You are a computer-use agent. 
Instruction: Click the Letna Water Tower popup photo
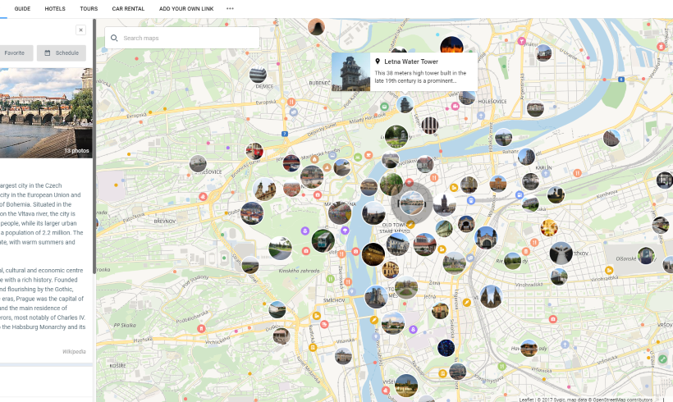click(x=350, y=72)
